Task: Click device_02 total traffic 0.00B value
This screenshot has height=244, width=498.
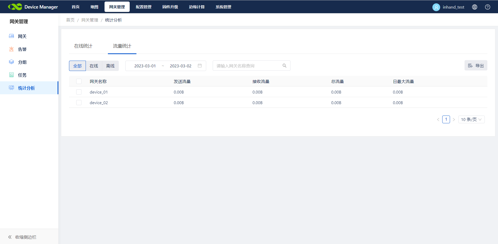Action: (x=336, y=103)
